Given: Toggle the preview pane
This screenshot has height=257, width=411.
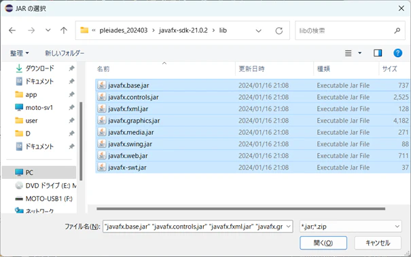Looking at the screenshot, I should (378, 53).
